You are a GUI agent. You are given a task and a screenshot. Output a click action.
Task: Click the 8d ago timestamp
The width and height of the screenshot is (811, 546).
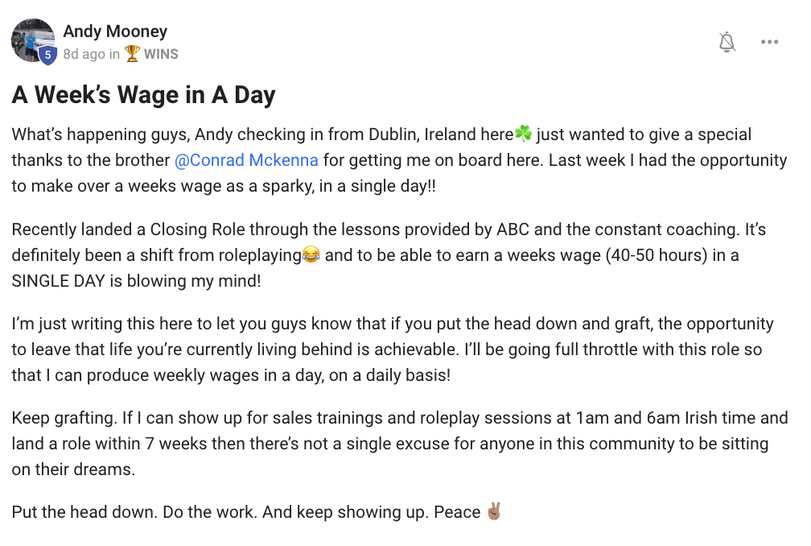(x=84, y=54)
